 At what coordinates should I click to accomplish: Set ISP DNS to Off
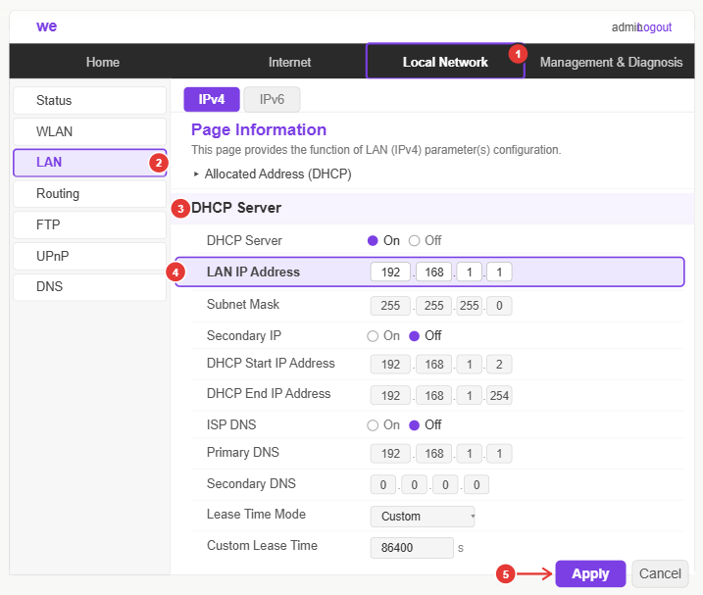pyautogui.click(x=415, y=425)
